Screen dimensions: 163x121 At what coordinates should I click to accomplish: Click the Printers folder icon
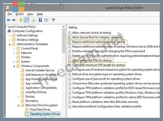click(18, 57)
